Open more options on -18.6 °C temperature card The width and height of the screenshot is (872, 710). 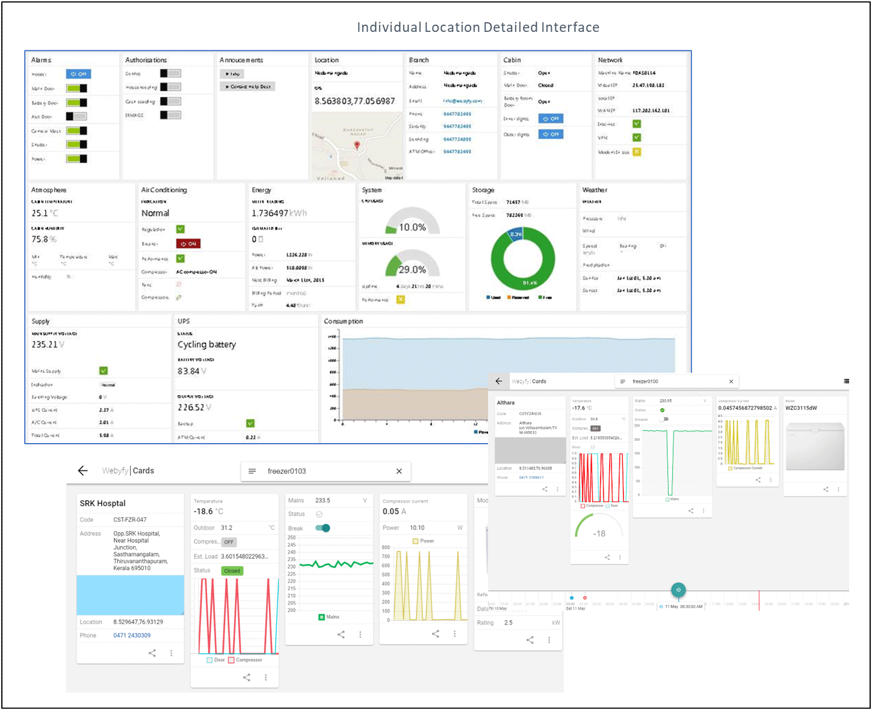pos(266,678)
